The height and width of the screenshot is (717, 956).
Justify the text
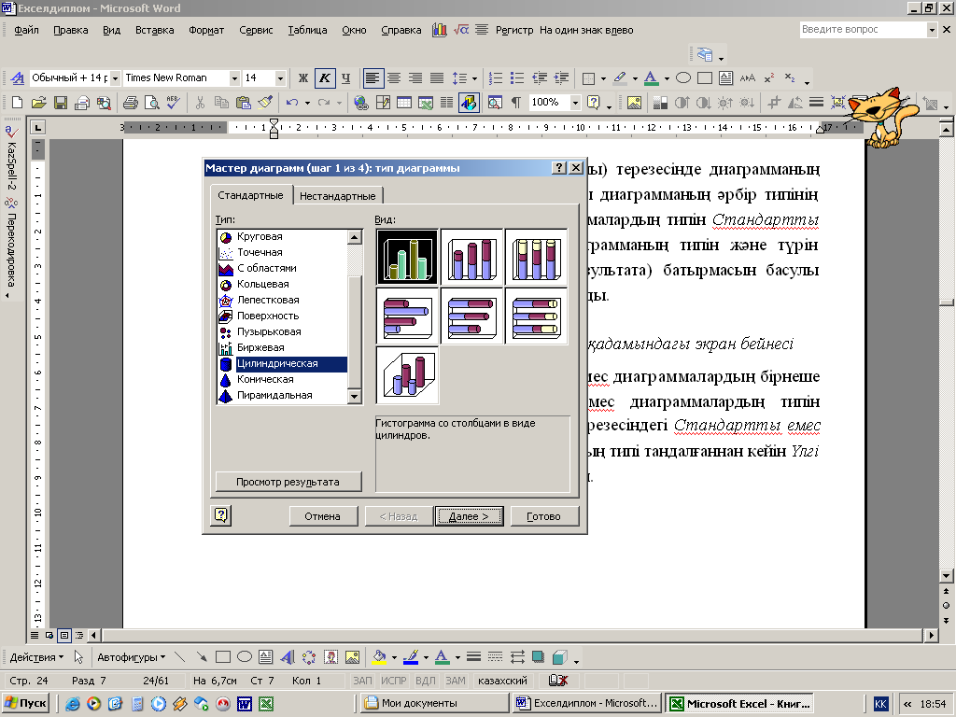click(437, 78)
